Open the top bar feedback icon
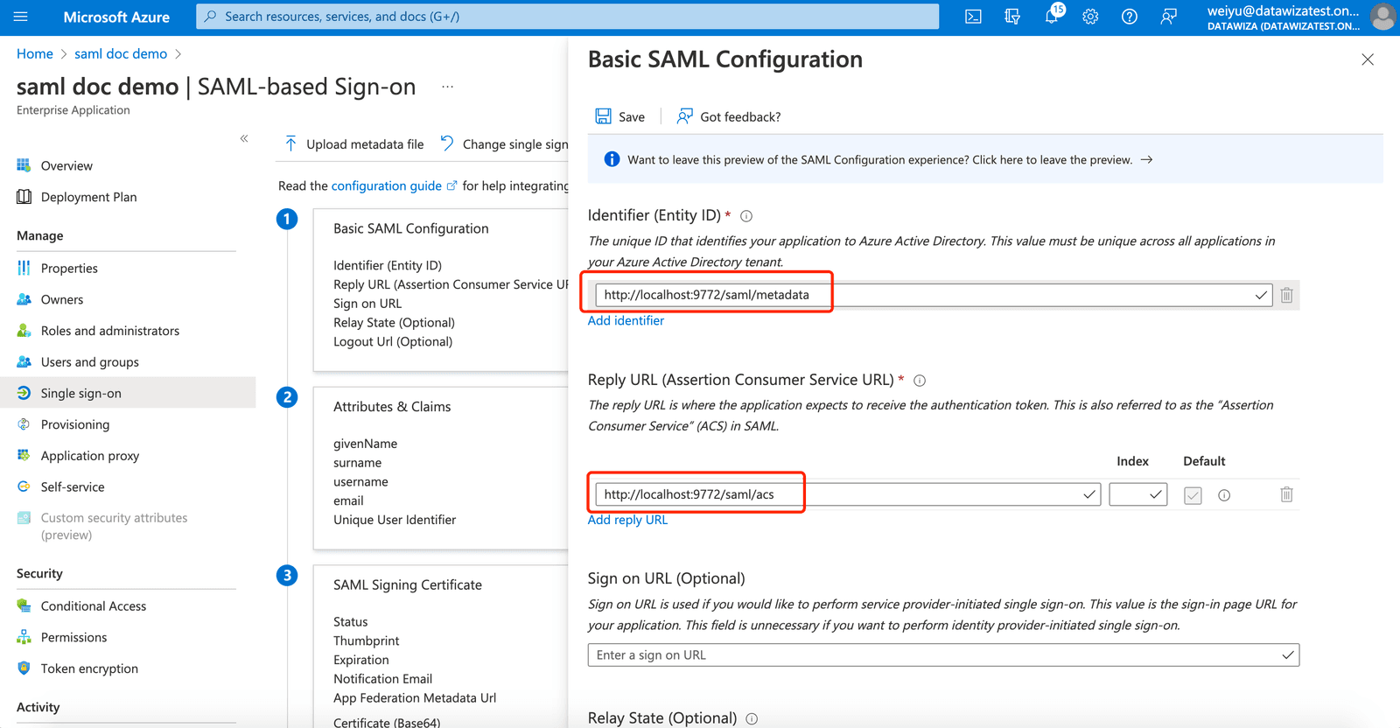The width and height of the screenshot is (1400, 728). point(1168,17)
